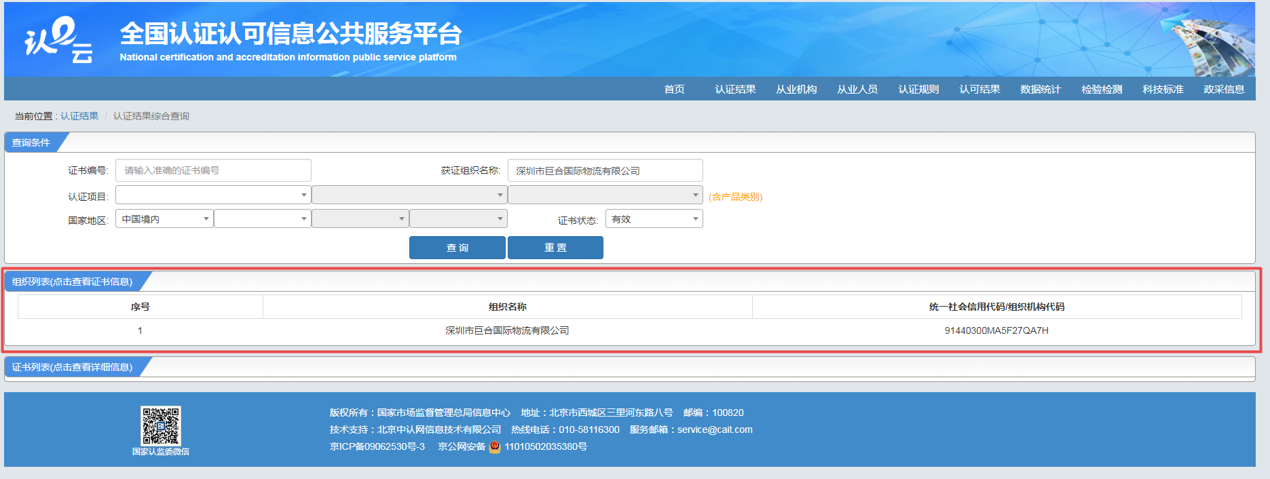
Task: Select organization row 深圳市巨合国际物流有限公司 in results
Action: (507, 330)
